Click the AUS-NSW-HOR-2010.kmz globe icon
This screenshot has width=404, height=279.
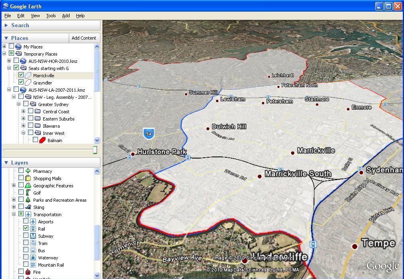tap(23, 61)
